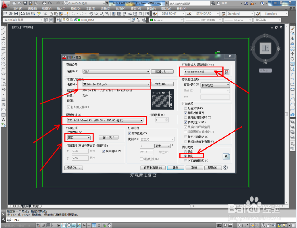This screenshot has height=228, width=297.
Task: Enable background plotting checkbox
Action: 185,108
